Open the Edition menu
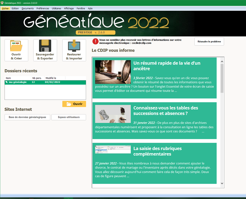Viewport: 246px width, 199px height. click(x=15, y=9)
